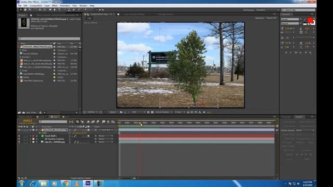
Task: Switch to the Comp 1 timeline tab
Action: point(42,117)
